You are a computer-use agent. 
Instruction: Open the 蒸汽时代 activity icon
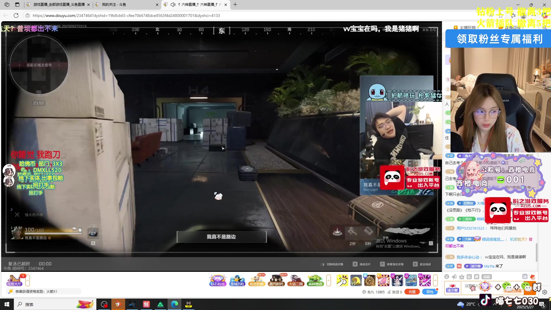coord(276,280)
